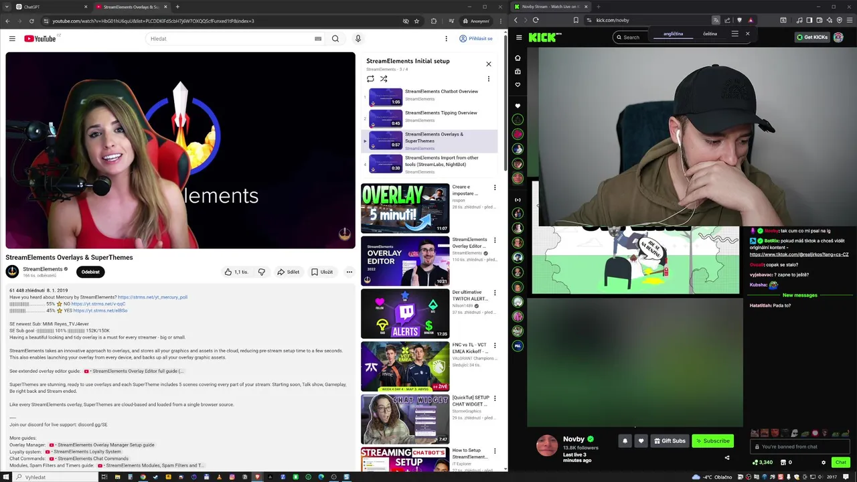
Task: Open Kick chat settings gear
Action: (824, 462)
